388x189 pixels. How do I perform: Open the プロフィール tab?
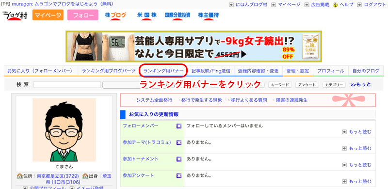click(331, 71)
